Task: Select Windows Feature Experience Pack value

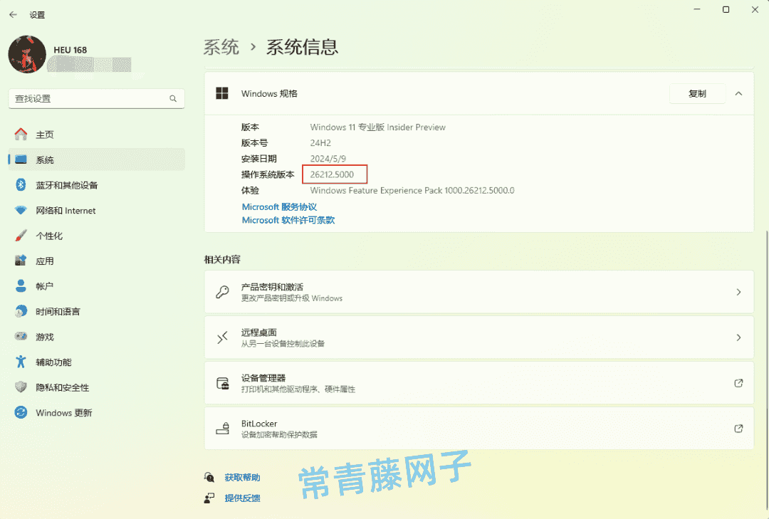Action: 412,190
